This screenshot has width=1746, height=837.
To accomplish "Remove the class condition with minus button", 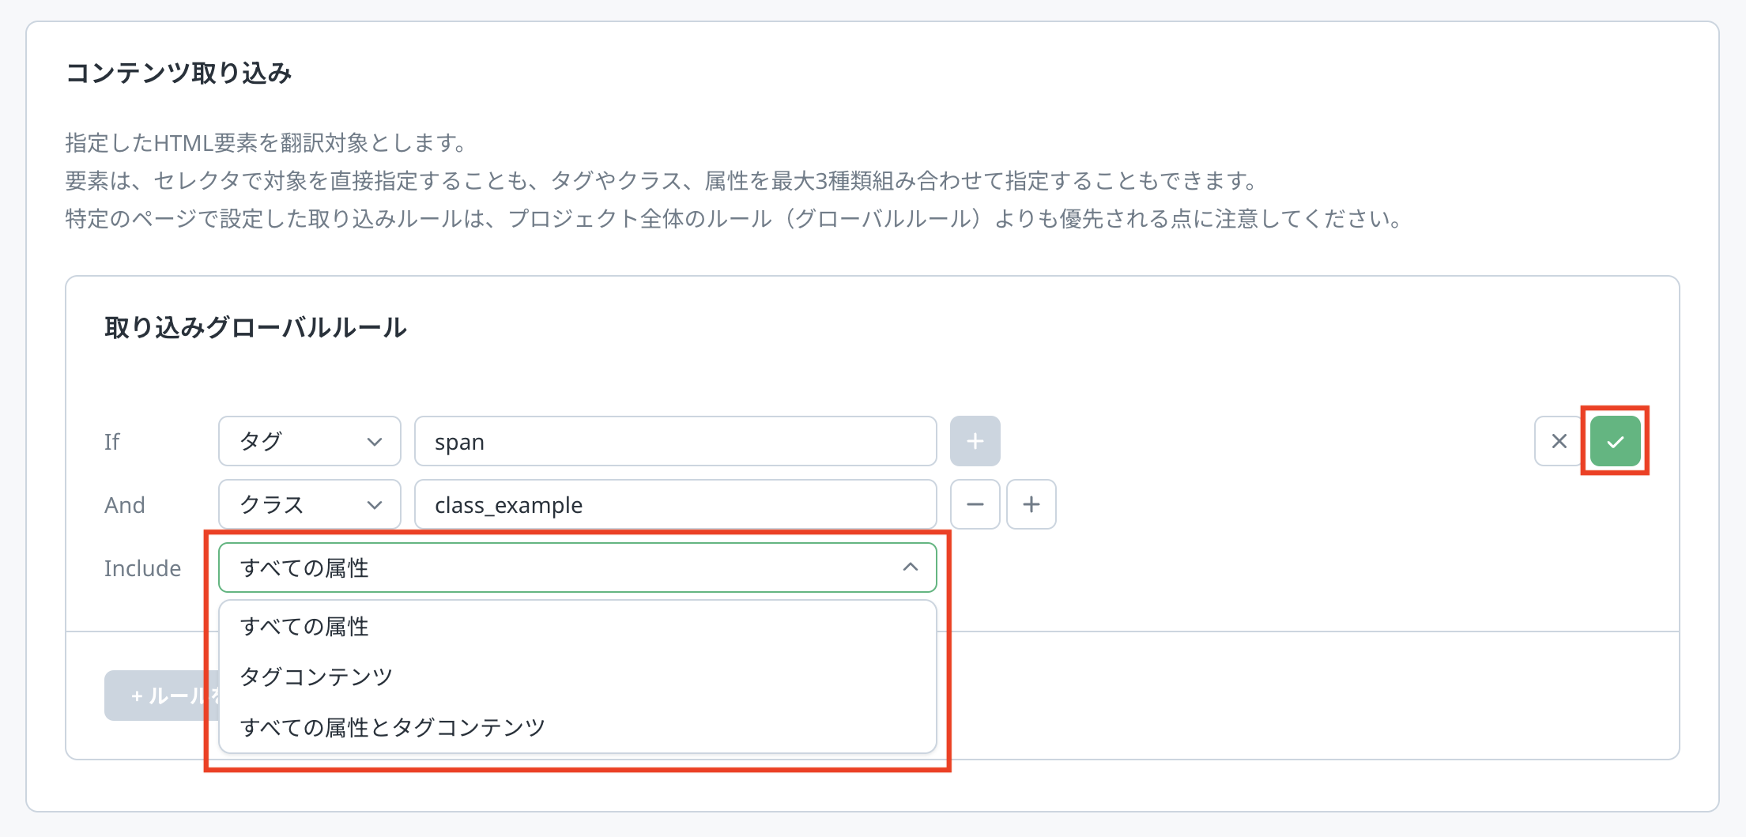I will [975, 504].
